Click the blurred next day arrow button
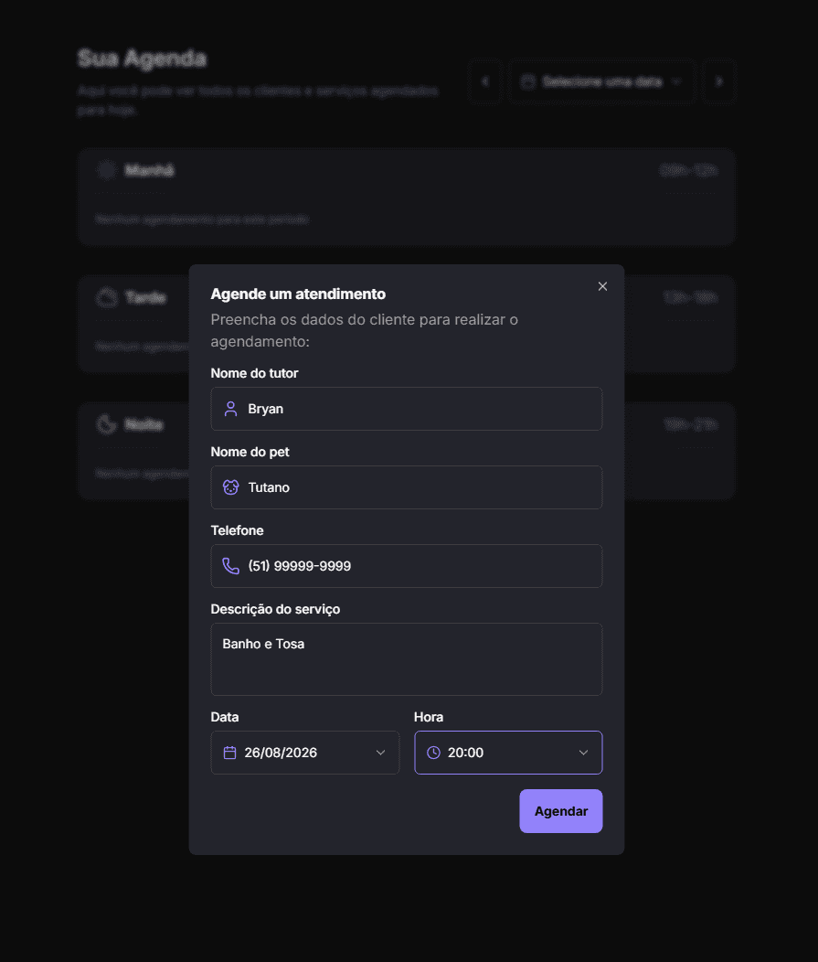This screenshot has height=962, width=818. coord(718,81)
